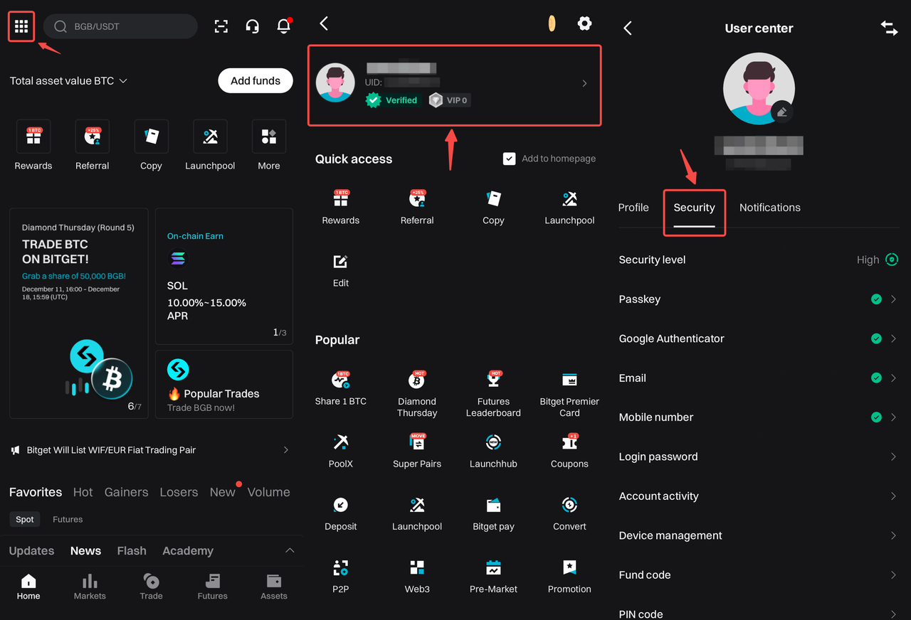Screen dimensions: 911x620
Task: Open the grid menu icon at top left
Action: pyautogui.click(x=21, y=26)
